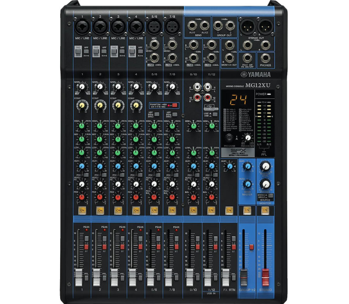Engage the PAD switch on channel 3
Viewport: 349px width, 304px height.
[x=114, y=52]
